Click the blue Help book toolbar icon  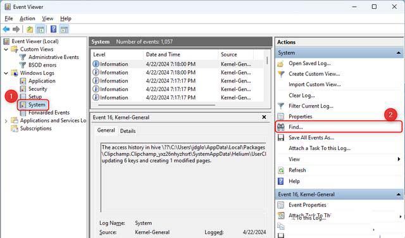click(x=53, y=29)
